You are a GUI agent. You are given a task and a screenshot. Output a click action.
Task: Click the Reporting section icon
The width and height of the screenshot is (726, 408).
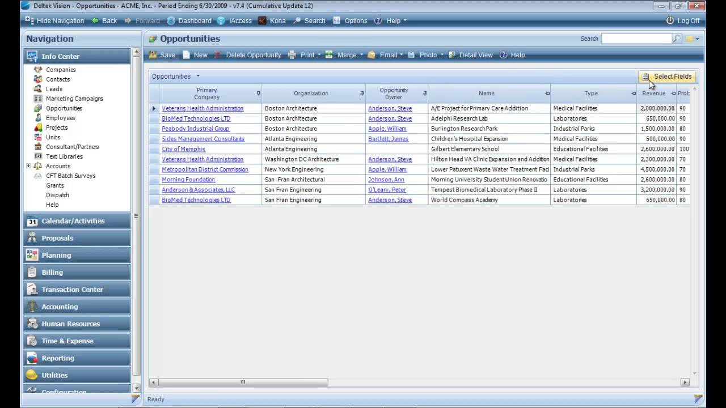pos(32,358)
